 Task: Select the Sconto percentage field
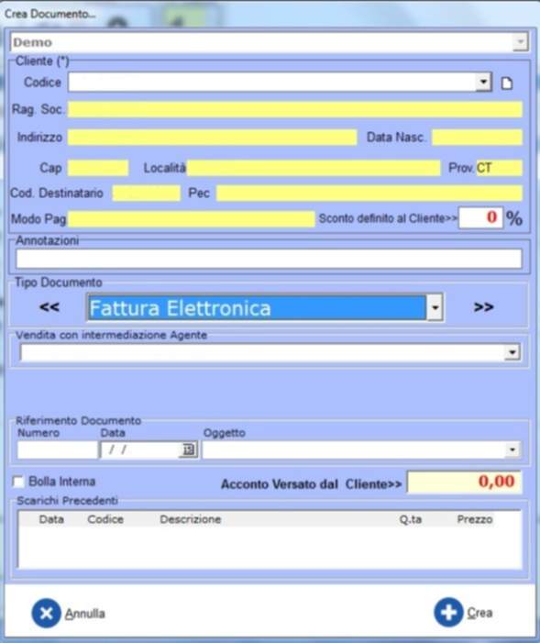click(x=480, y=217)
